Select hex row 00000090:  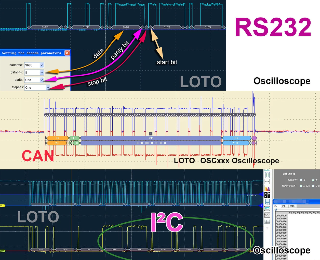[282, 241]
